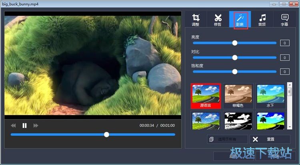
Task: Click the effects list scroll up arrow
Action: (x=290, y=85)
